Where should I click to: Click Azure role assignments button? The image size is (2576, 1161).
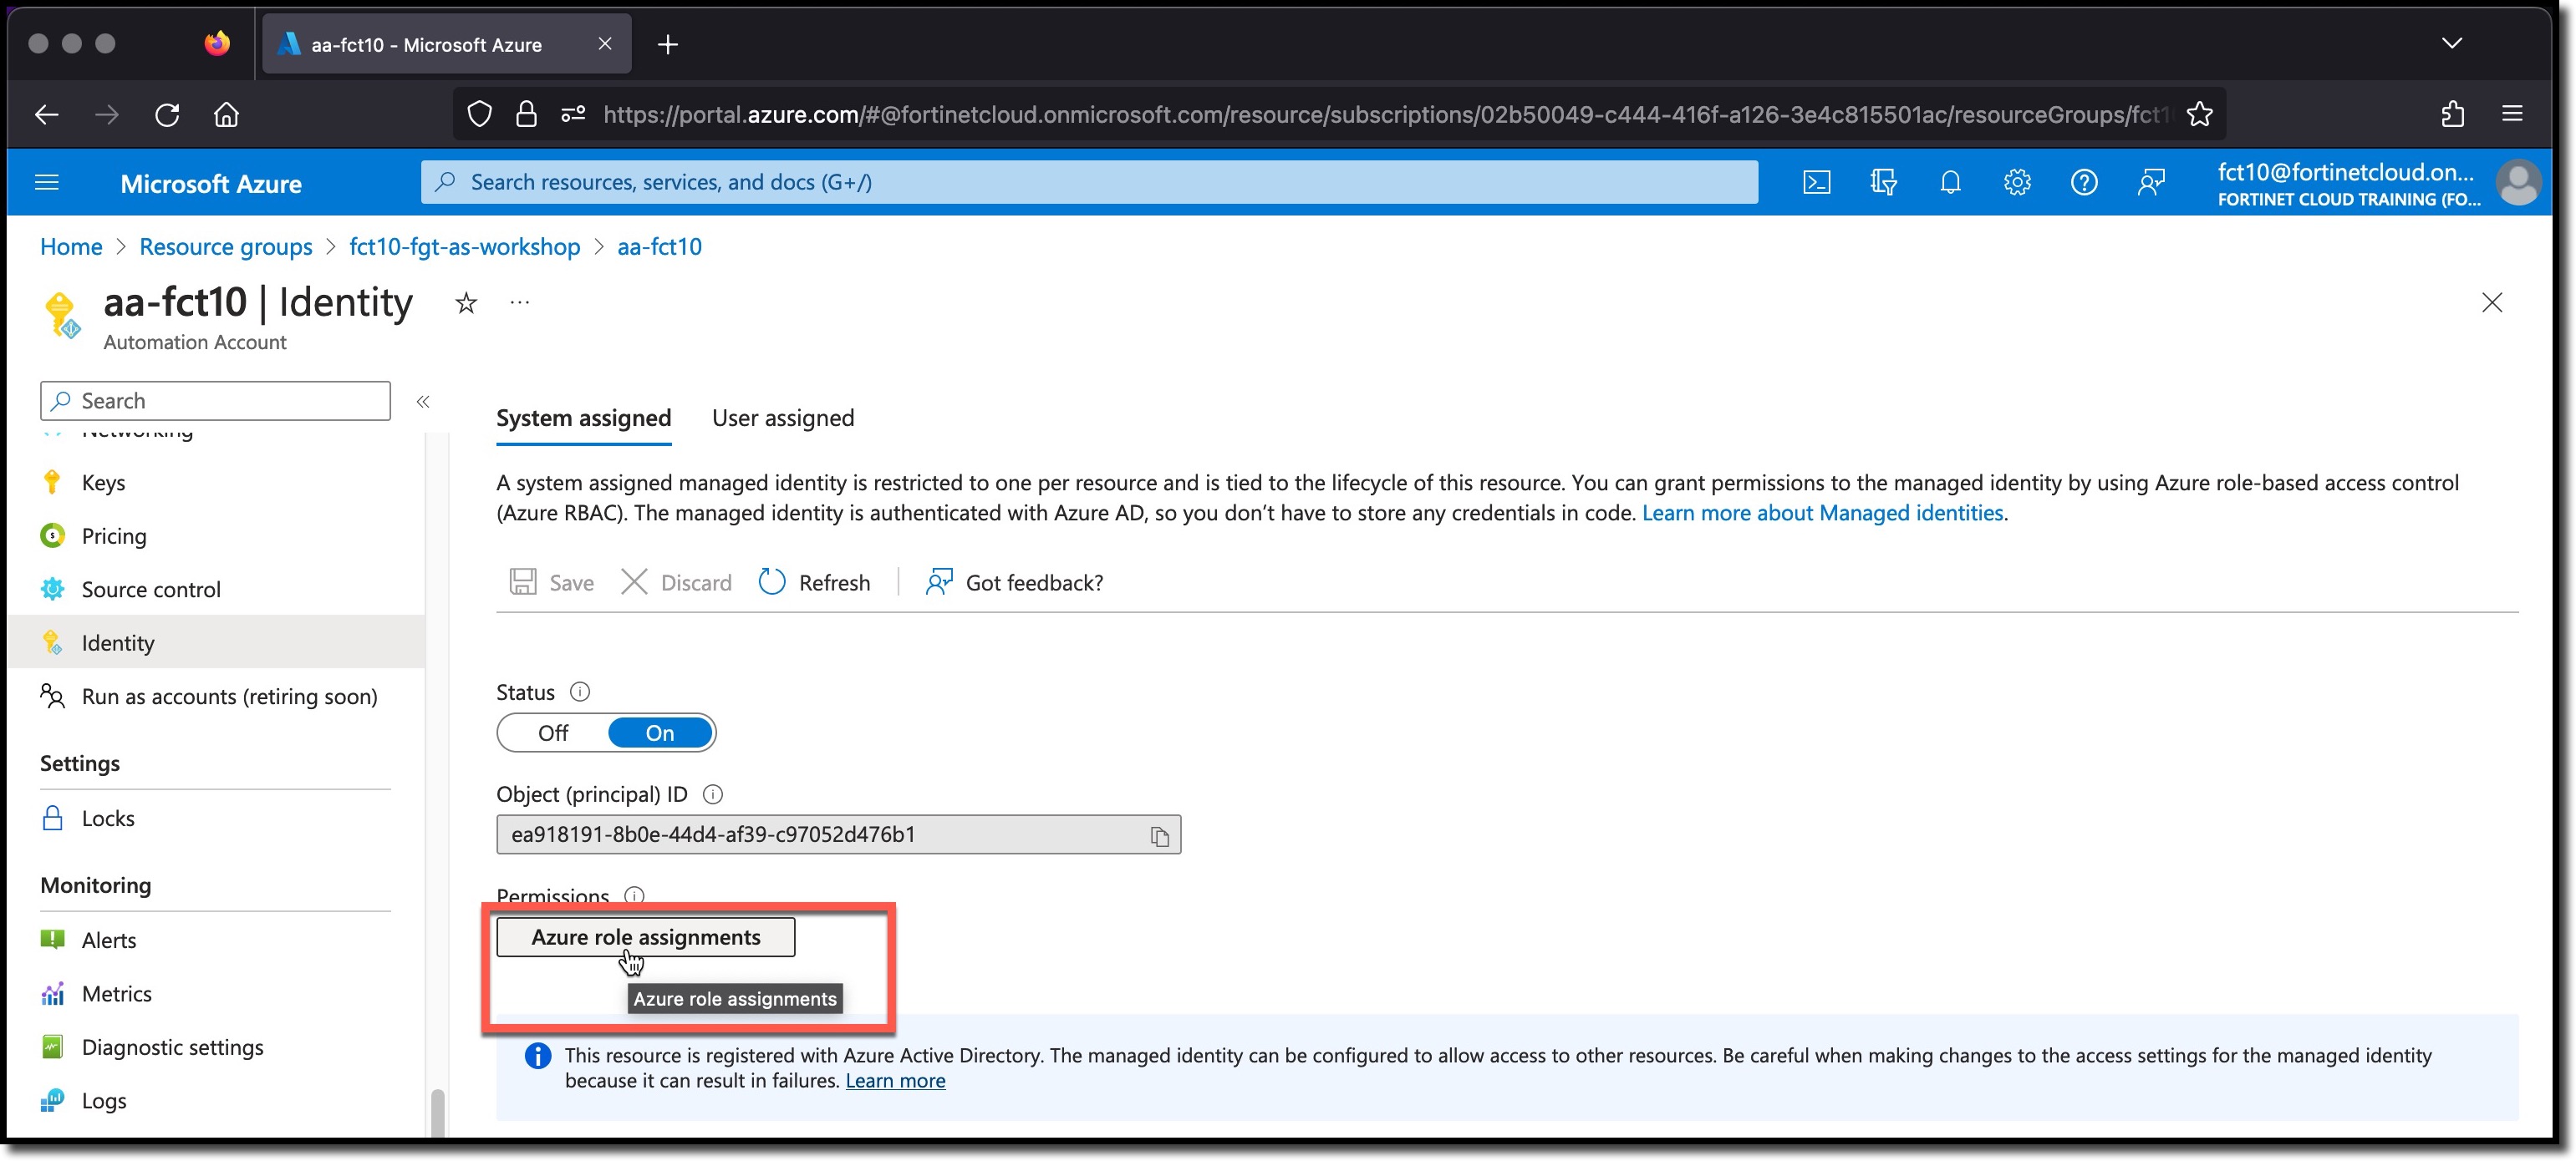645,935
